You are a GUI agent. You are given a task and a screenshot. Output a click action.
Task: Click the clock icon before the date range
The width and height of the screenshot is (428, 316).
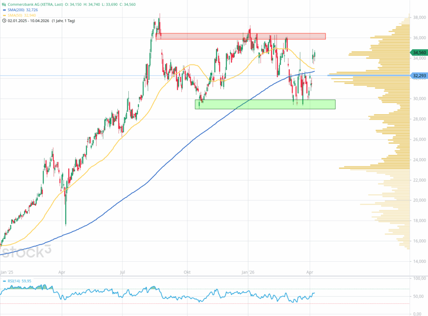coord(4,20)
